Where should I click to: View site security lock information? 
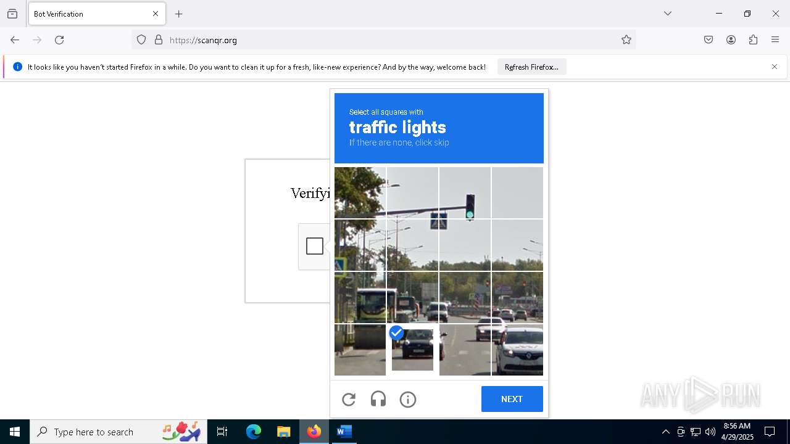[159, 40]
